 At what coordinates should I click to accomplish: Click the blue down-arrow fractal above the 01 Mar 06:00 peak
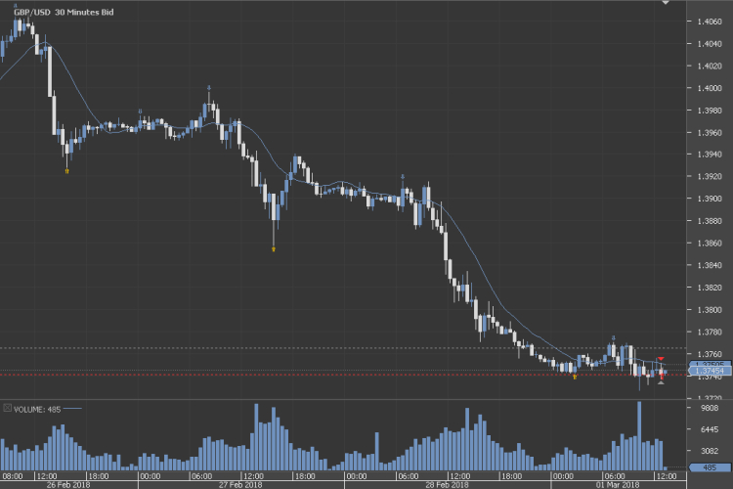pos(614,337)
